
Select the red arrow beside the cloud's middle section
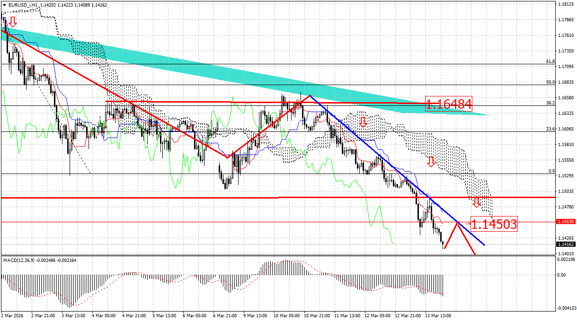431,162
